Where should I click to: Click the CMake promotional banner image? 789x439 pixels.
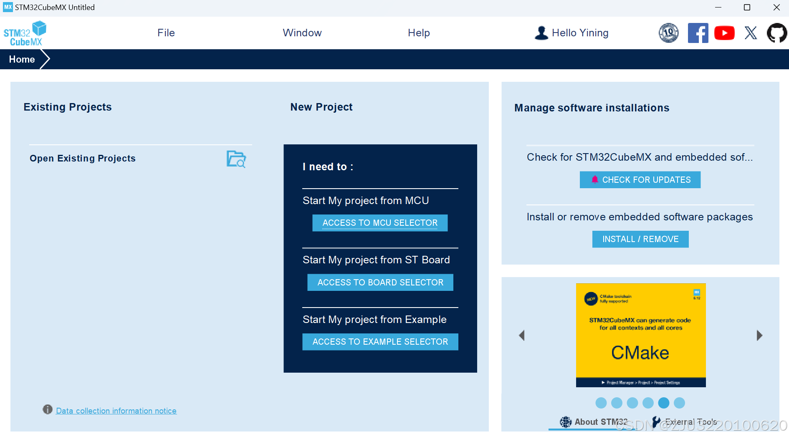[641, 336]
